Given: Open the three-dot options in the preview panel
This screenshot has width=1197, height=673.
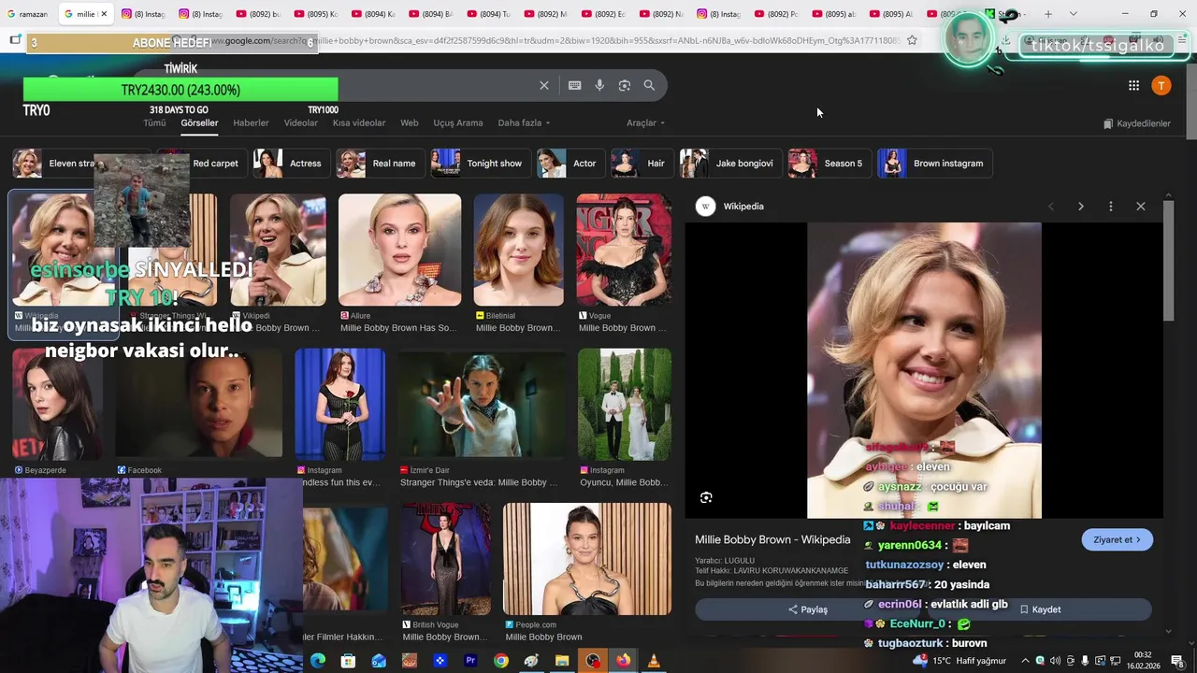Looking at the screenshot, I should [x=1111, y=207].
